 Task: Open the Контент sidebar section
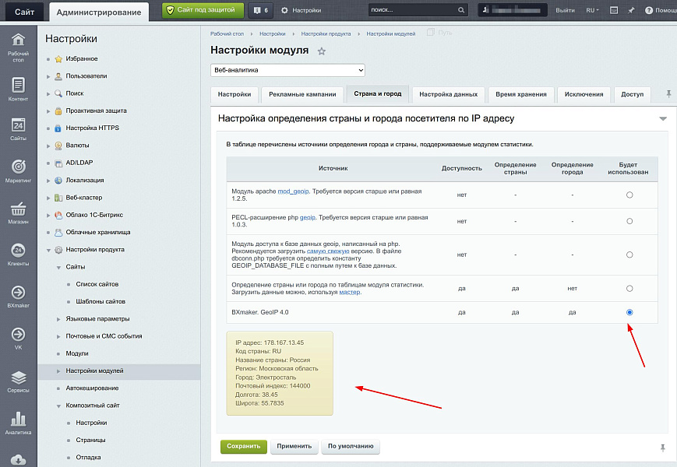tap(18, 89)
